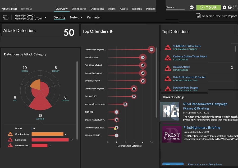Open the settings gear menu
The height and width of the screenshot is (168, 238).
click(224, 7)
